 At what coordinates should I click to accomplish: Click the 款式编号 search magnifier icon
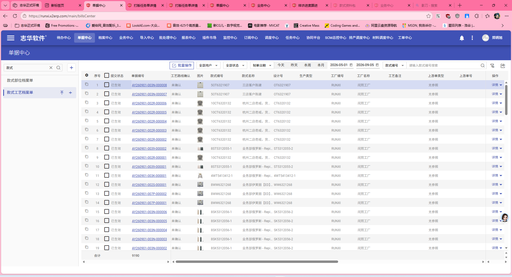tap(483, 66)
